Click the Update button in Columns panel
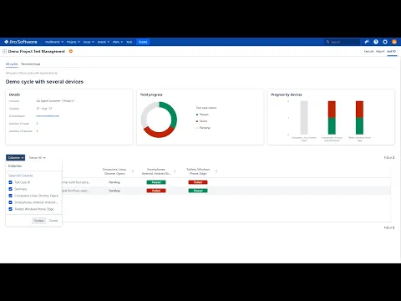This screenshot has height=301, width=401. (x=39, y=221)
